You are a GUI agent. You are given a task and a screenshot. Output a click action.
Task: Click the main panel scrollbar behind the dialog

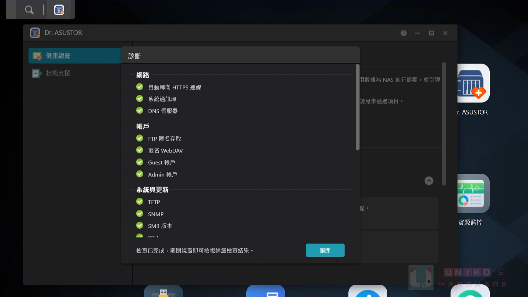(x=444, y=124)
